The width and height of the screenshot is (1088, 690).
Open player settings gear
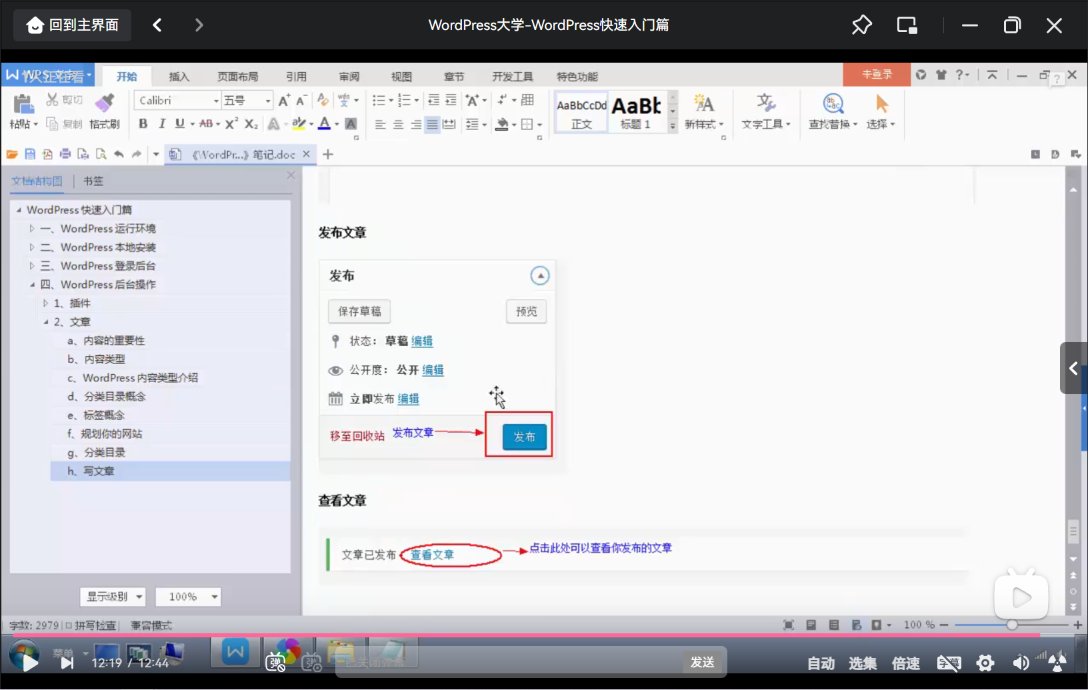click(985, 663)
